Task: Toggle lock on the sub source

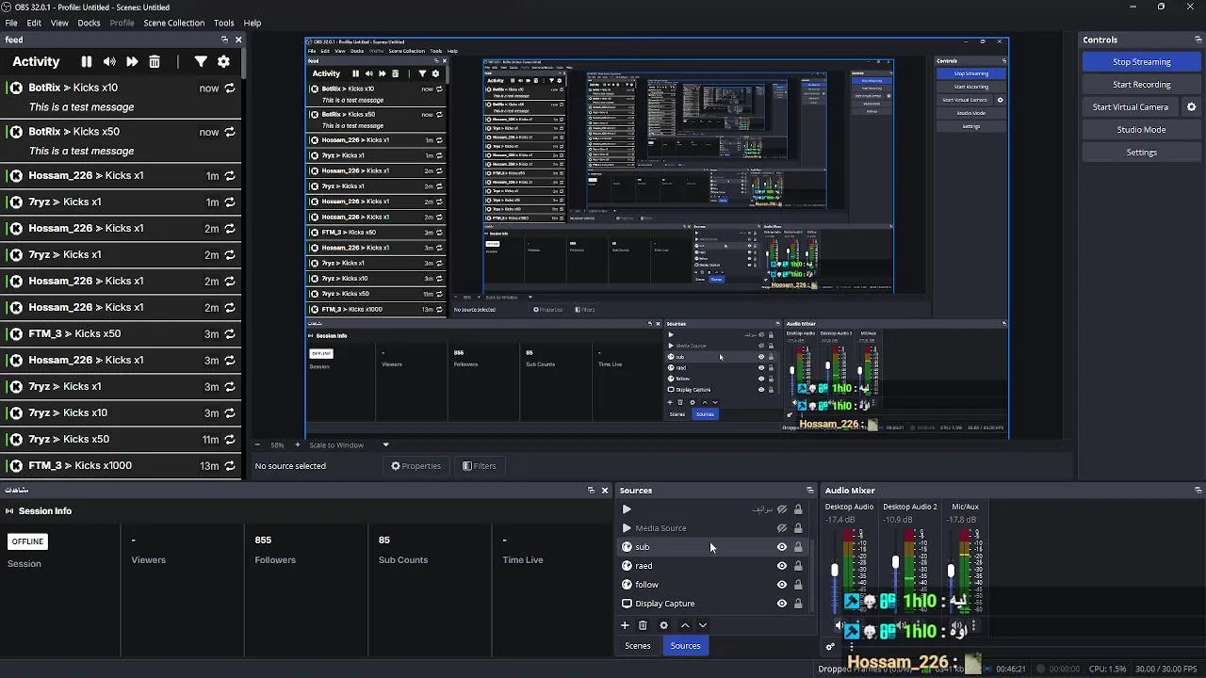Action: [x=798, y=547]
